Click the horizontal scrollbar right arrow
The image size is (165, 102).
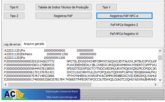coord(156,84)
